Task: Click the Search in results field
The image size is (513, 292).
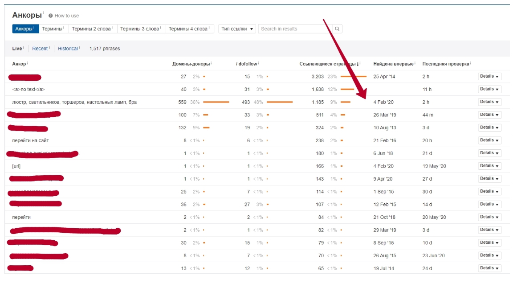Action: 295,29
